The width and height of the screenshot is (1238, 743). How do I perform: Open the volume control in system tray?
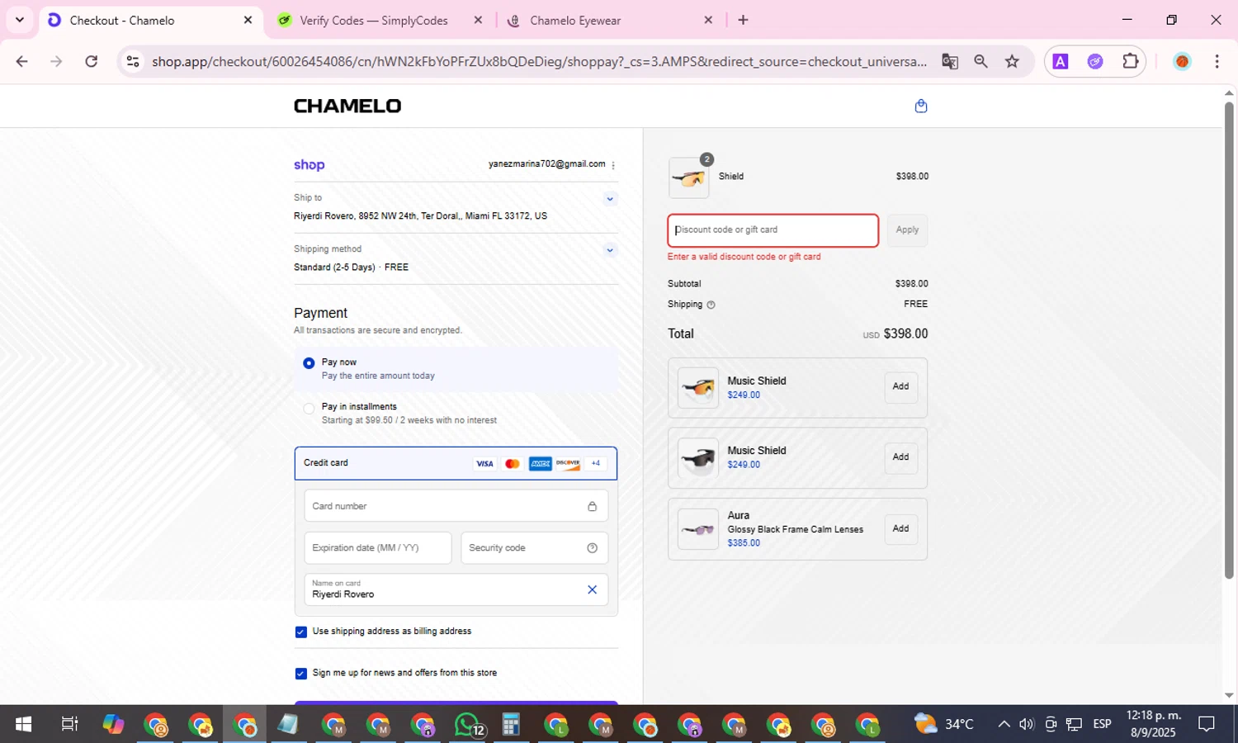[1027, 724]
